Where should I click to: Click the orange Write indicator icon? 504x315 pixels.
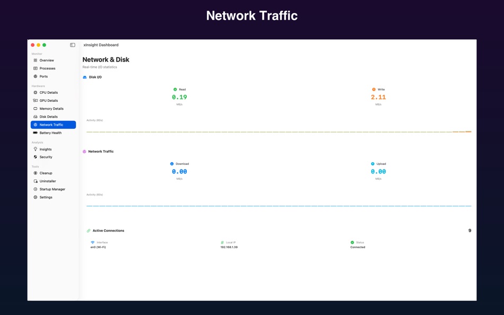(373, 89)
